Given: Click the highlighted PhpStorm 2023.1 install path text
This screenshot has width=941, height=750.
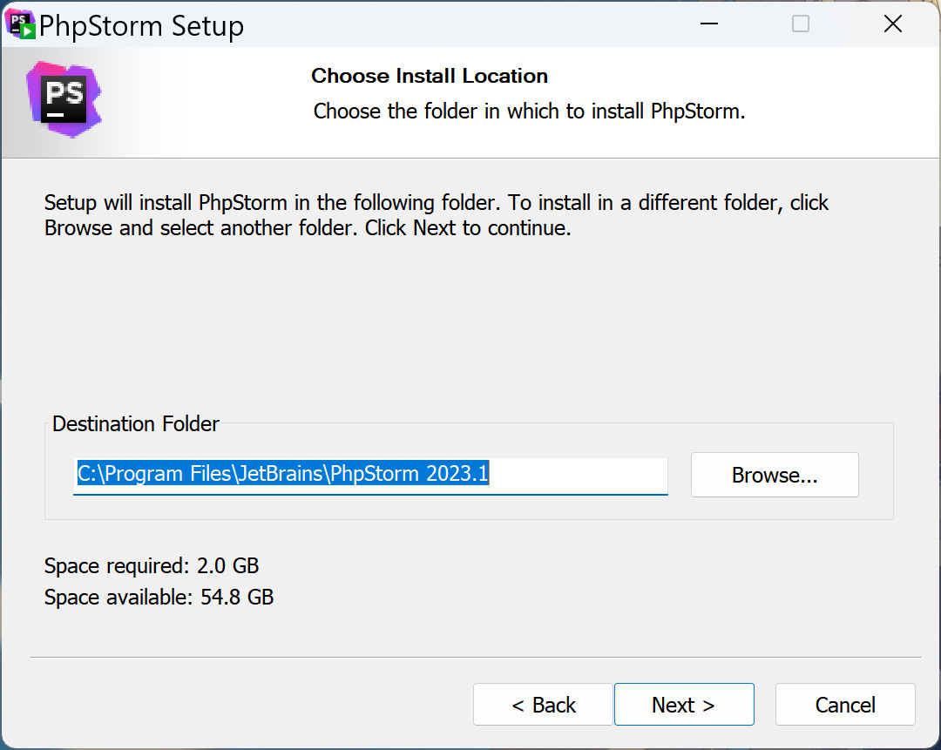Looking at the screenshot, I should (x=282, y=473).
